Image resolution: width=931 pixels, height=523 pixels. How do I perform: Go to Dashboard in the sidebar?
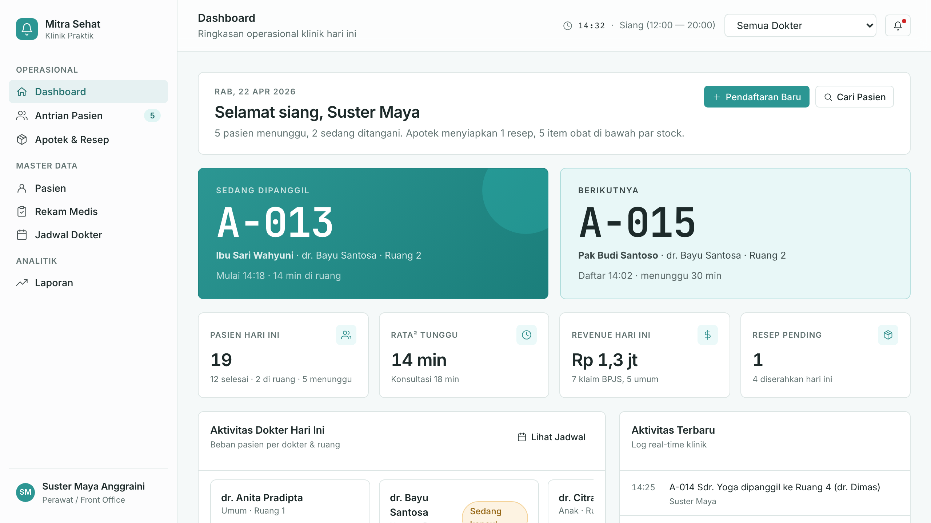coord(88,92)
